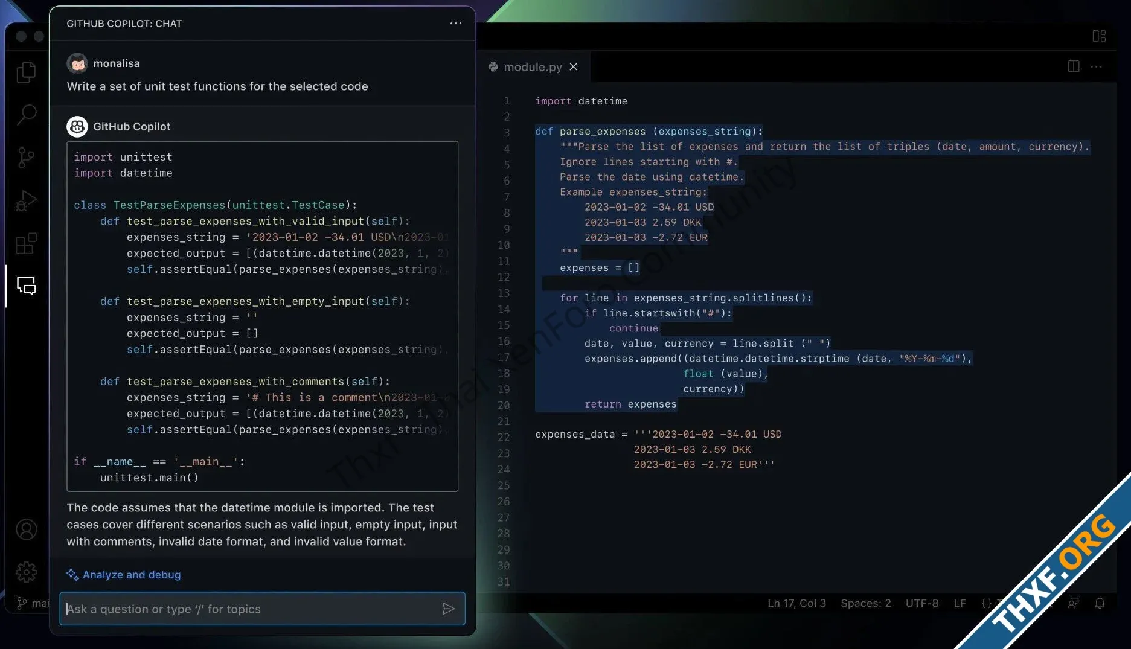The height and width of the screenshot is (649, 1131).
Task: Click 'expenses = []' in editor
Action: click(600, 267)
